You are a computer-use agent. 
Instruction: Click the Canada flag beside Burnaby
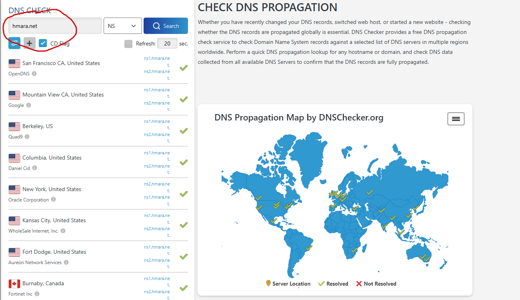(14, 284)
